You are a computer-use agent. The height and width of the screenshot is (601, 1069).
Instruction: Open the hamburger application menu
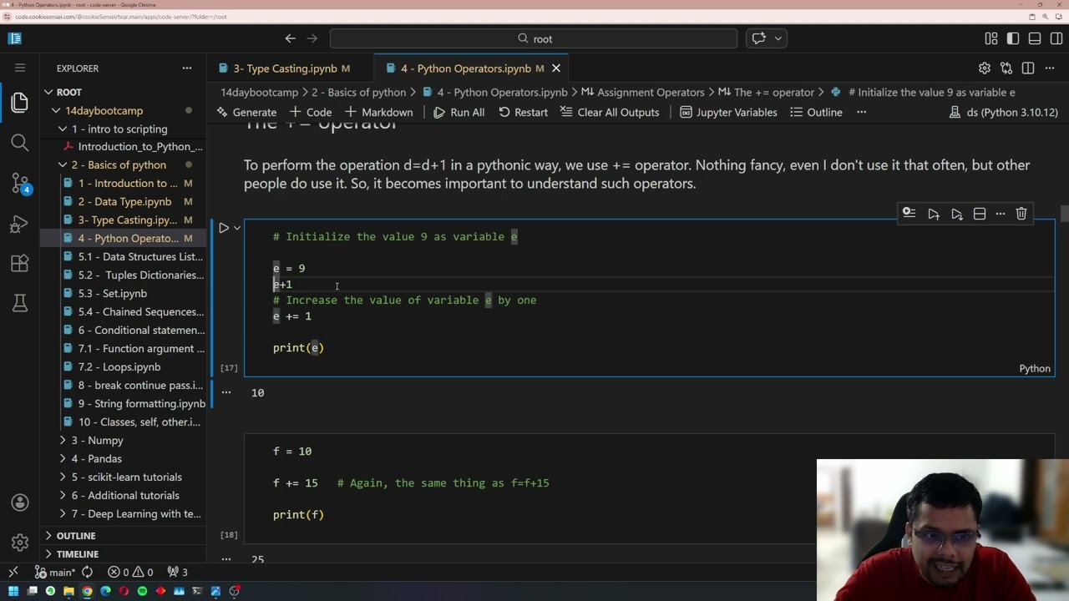point(20,68)
